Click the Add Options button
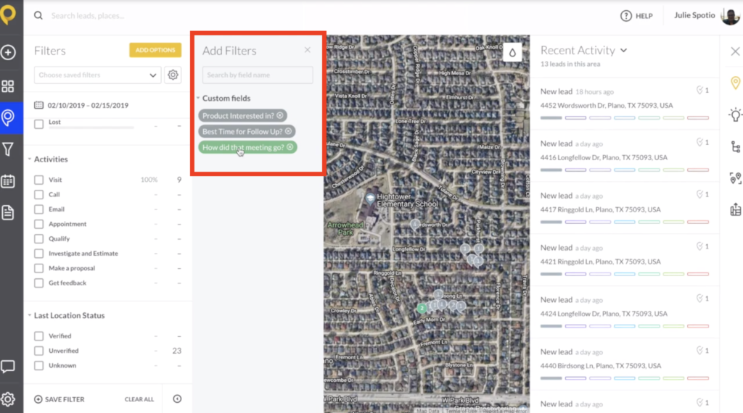Viewport: 743px width, 413px height. coord(155,50)
